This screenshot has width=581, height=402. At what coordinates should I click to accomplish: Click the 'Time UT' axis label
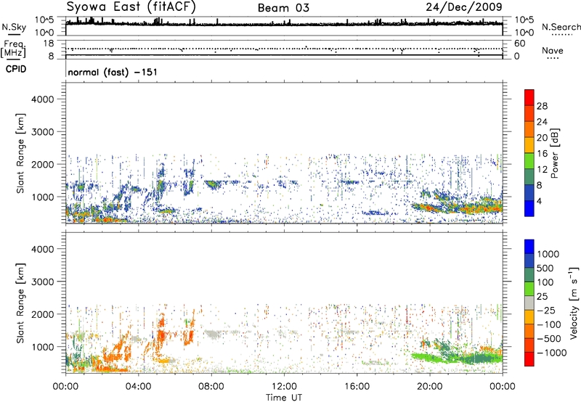coord(284,398)
